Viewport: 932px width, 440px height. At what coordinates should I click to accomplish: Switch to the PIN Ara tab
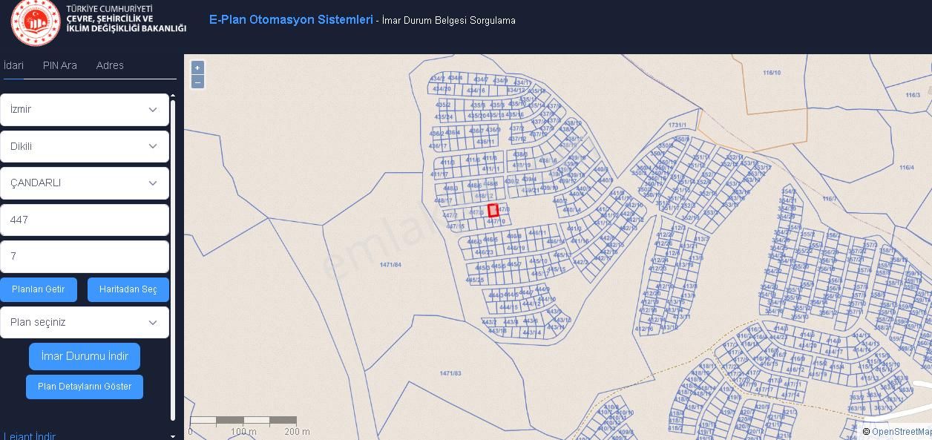[60, 65]
